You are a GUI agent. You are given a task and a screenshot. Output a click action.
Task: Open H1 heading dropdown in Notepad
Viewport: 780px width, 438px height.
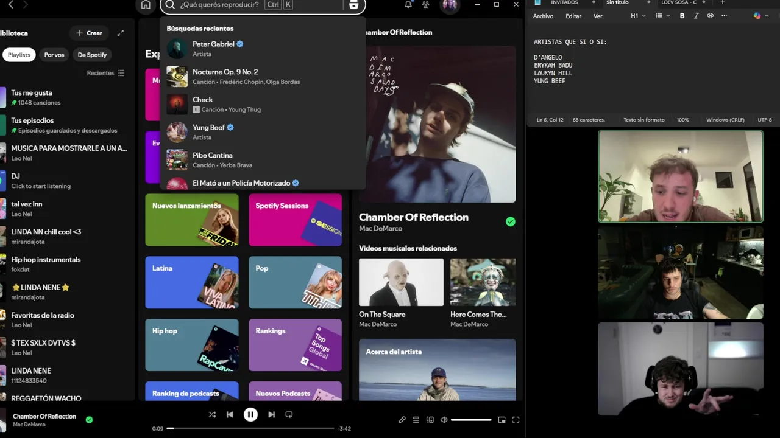[638, 16]
